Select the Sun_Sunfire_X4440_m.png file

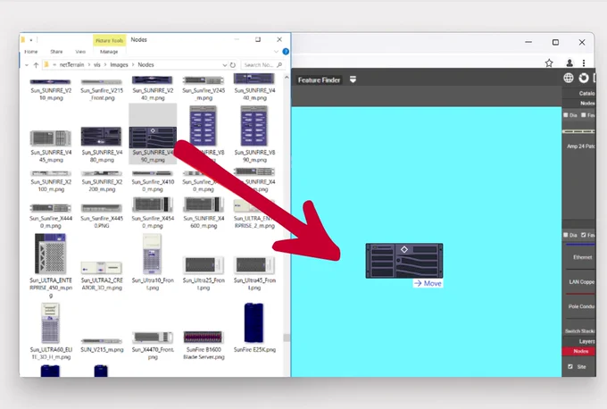pyautogui.click(x=51, y=216)
